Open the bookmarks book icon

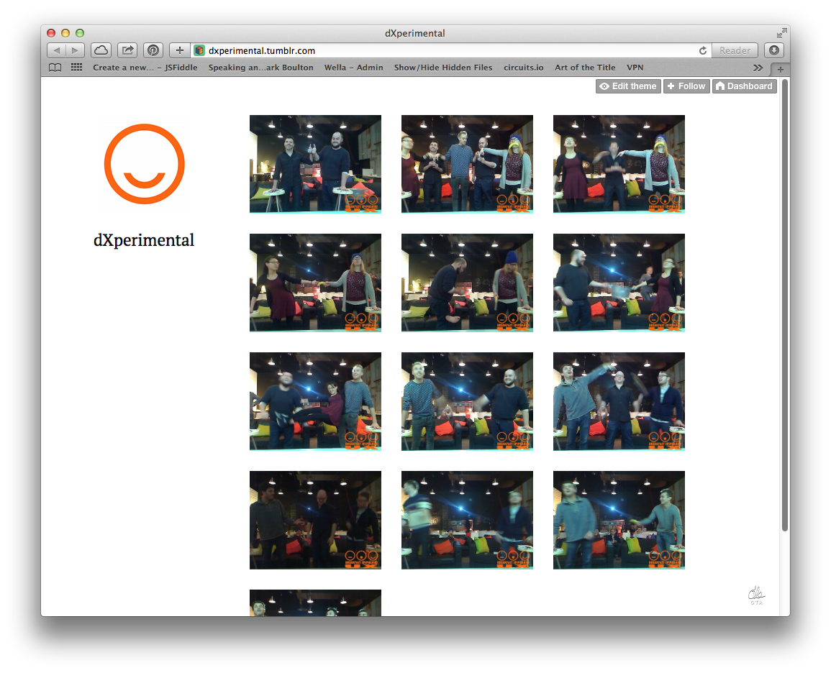coord(55,68)
